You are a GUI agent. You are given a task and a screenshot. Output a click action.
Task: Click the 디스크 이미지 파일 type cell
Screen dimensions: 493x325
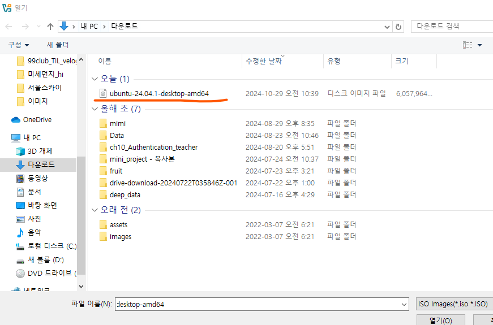tap(357, 94)
